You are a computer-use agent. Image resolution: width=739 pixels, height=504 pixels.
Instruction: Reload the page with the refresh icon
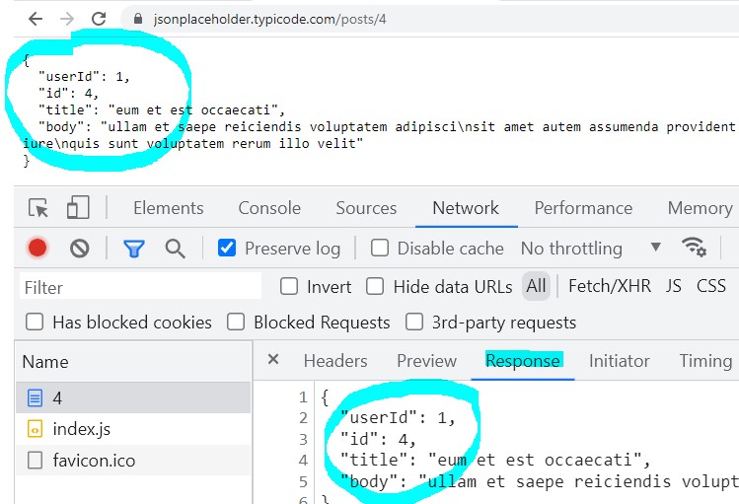pyautogui.click(x=99, y=19)
